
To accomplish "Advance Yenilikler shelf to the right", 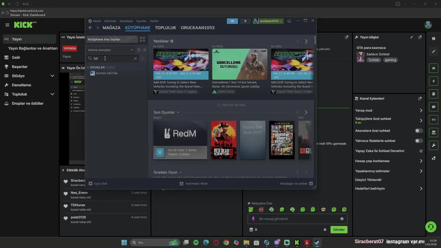I will (306, 41).
